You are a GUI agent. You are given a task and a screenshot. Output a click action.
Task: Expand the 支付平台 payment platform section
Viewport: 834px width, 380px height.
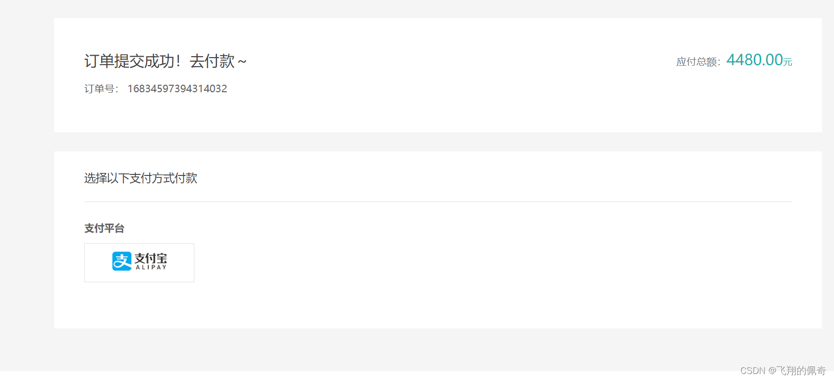click(x=104, y=229)
